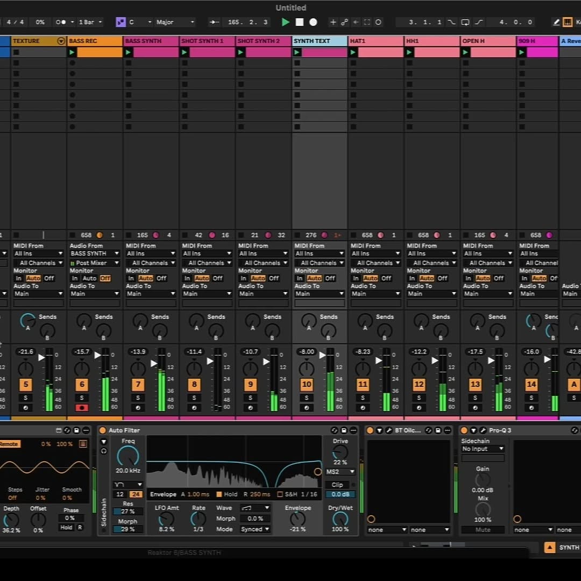Launch the first clip in 909 H
The height and width of the screenshot is (581, 581).
tap(522, 53)
